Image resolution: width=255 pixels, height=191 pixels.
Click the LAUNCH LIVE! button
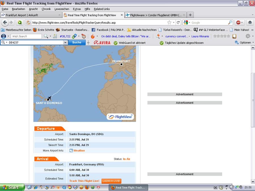[x=111, y=181]
